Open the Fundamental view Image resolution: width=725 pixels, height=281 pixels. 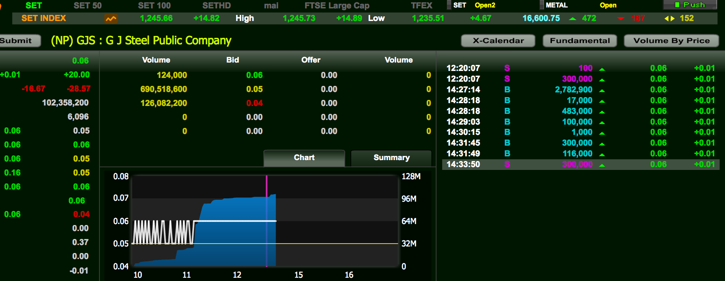pos(580,41)
